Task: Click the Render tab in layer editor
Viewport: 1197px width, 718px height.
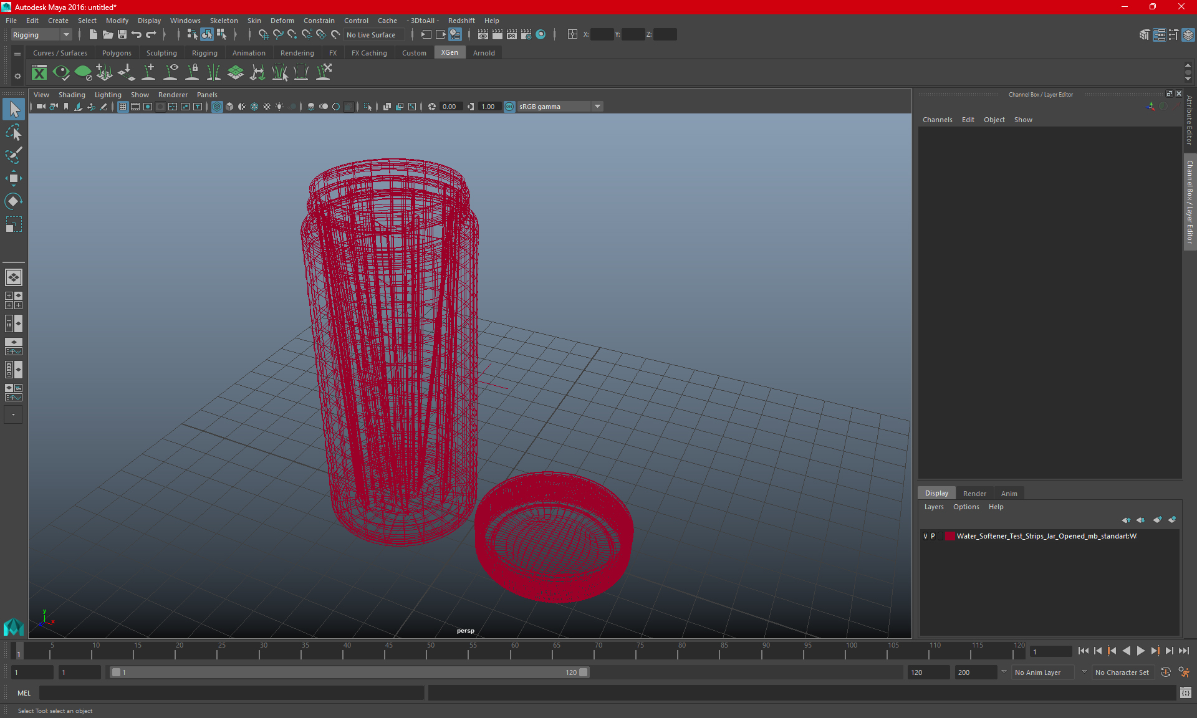Action: [x=974, y=493]
